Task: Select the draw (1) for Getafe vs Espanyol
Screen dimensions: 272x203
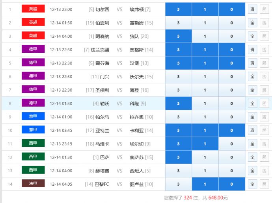Action: pos(205,171)
